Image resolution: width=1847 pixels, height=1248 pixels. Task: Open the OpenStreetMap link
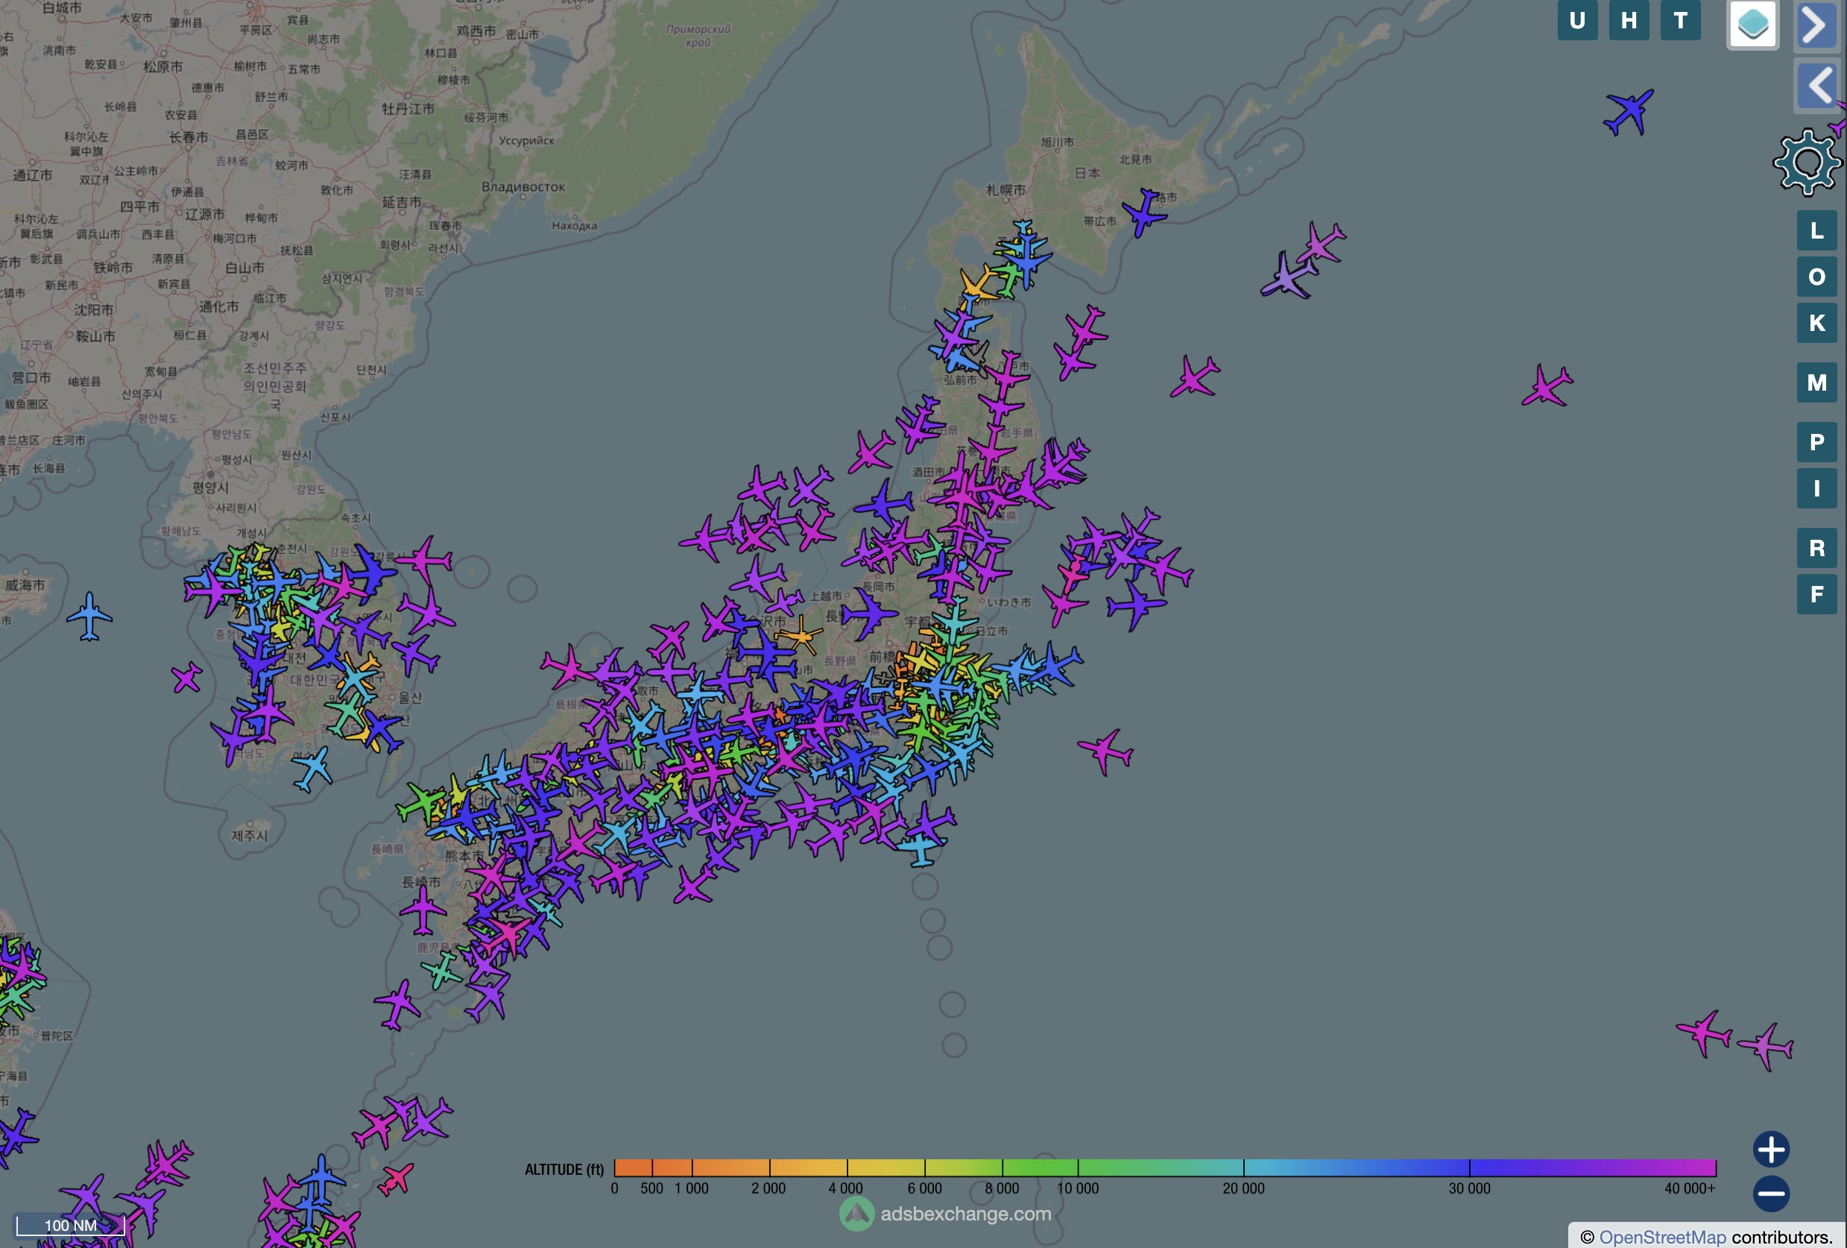(1662, 1237)
